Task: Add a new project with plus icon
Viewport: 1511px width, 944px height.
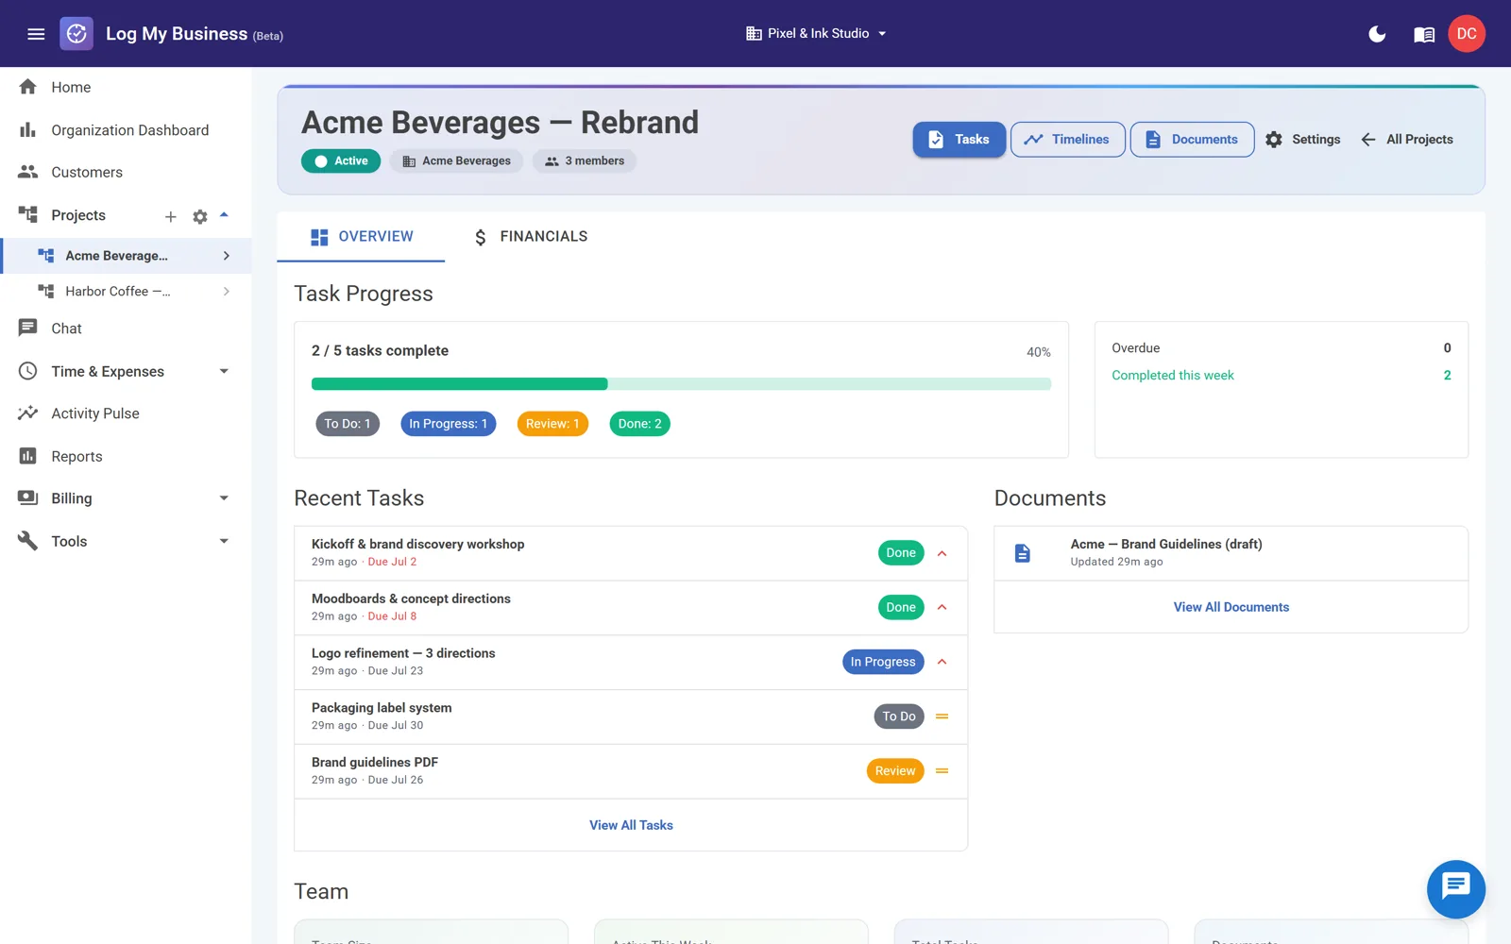Action: [171, 216]
